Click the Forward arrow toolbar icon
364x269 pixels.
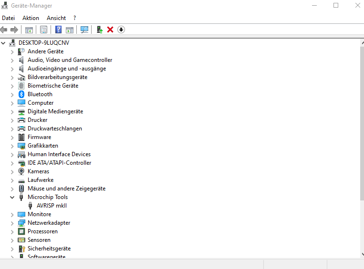[x=14, y=30]
